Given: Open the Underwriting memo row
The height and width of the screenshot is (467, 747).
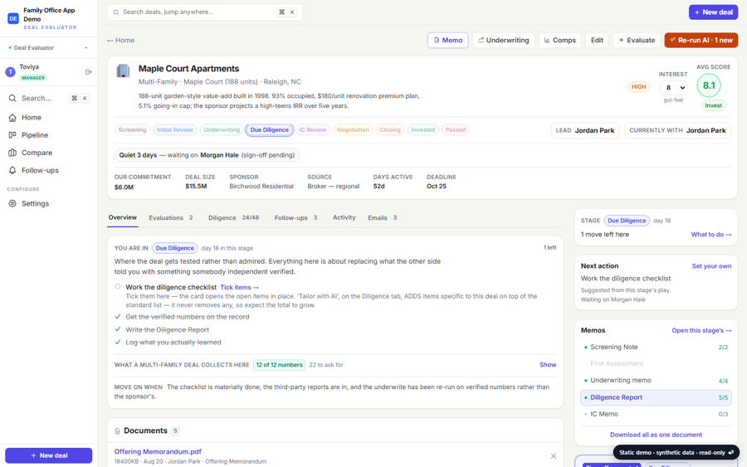Looking at the screenshot, I should pos(656,381).
